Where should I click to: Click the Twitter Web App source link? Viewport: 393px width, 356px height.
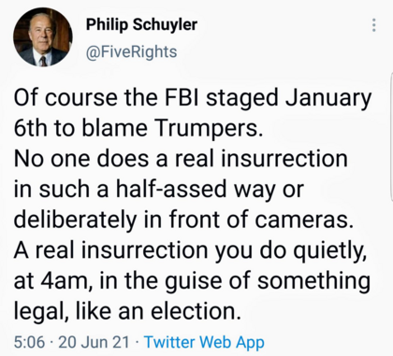pyautogui.click(x=204, y=342)
